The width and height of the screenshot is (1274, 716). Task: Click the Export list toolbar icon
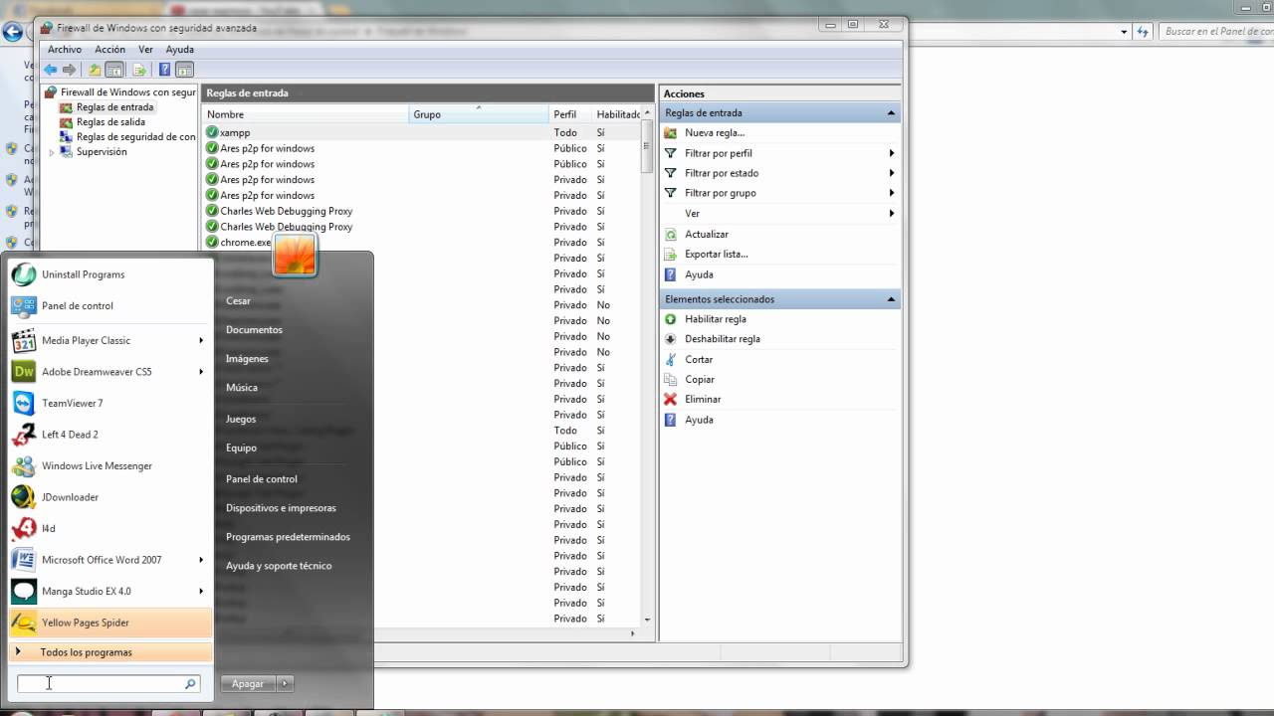(x=139, y=70)
